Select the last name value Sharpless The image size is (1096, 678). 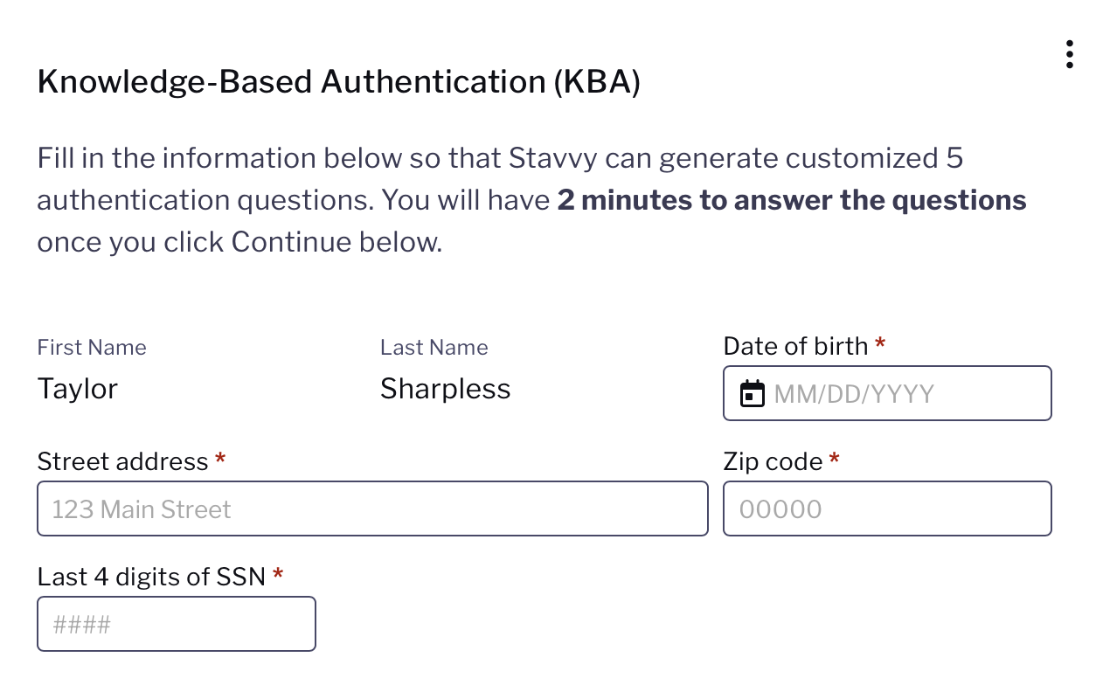coord(446,389)
